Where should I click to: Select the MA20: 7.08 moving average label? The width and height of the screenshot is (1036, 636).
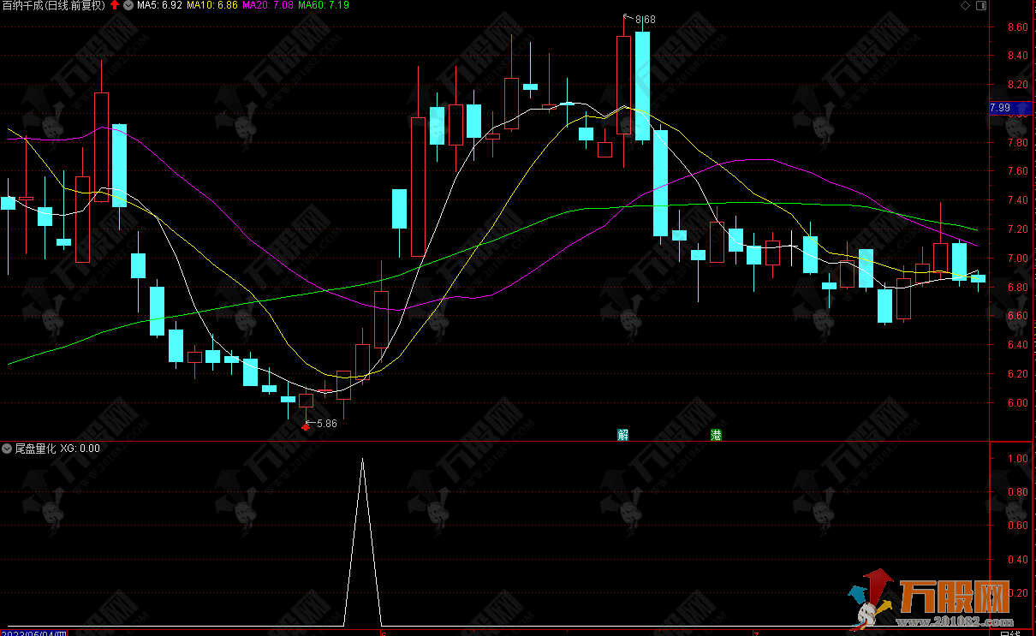click(x=267, y=5)
